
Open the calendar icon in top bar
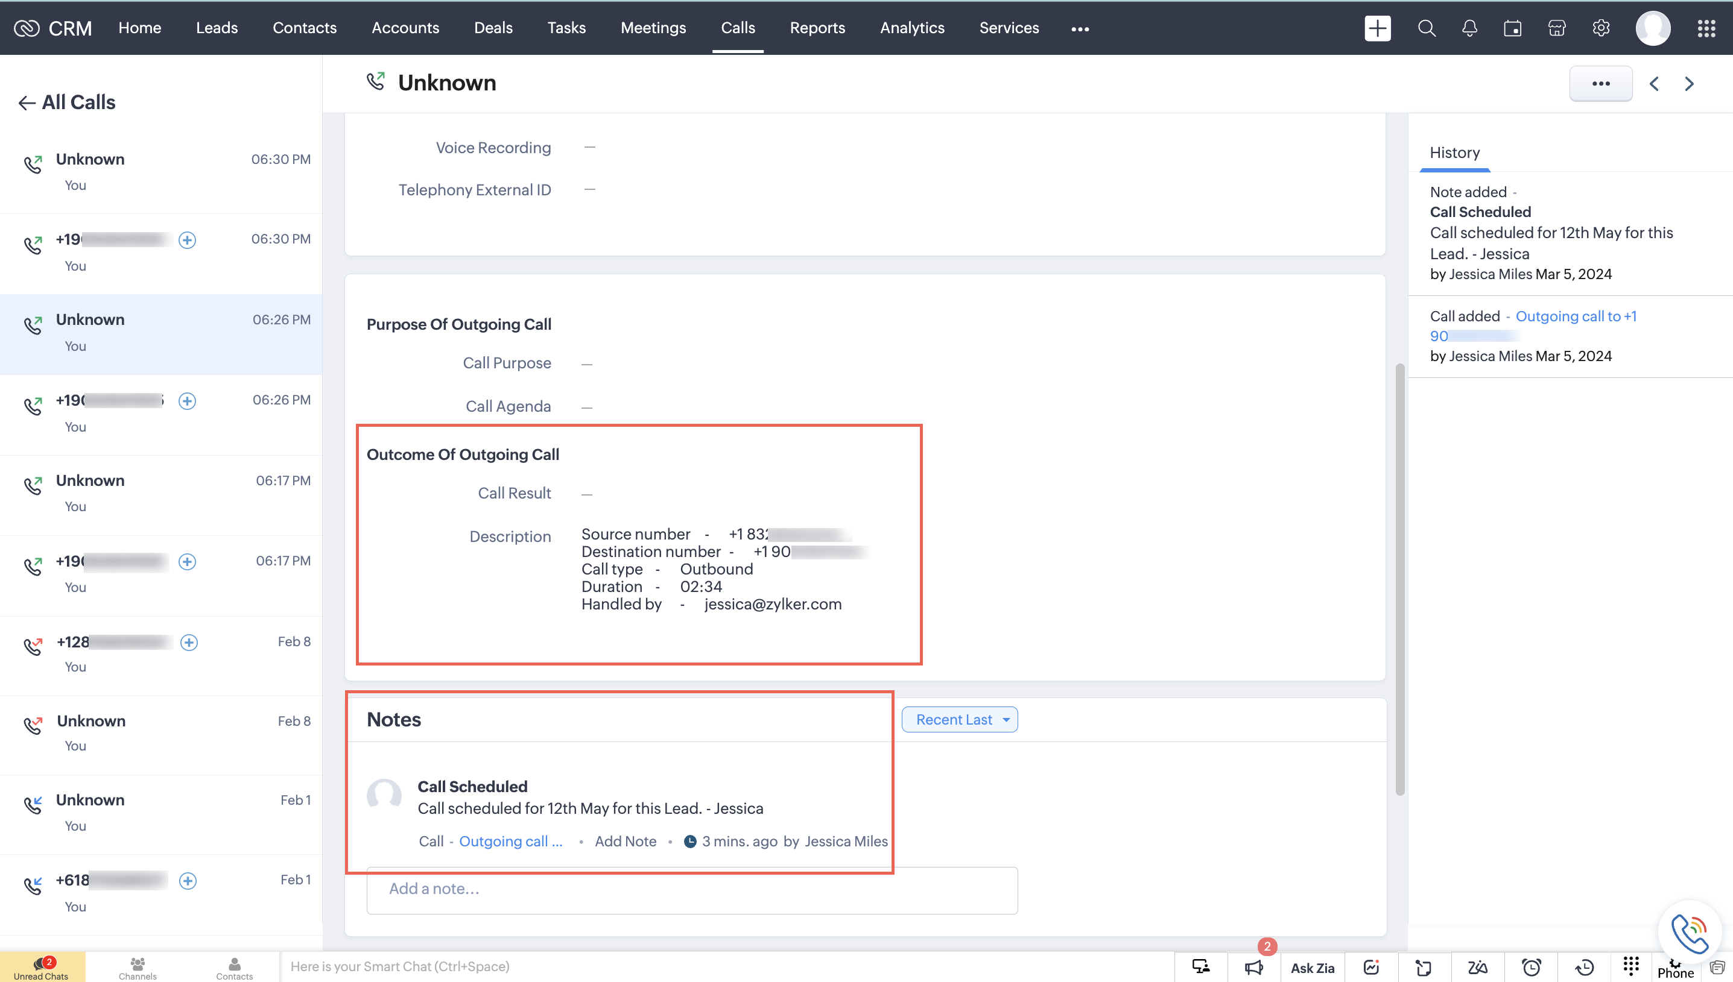pyautogui.click(x=1512, y=28)
